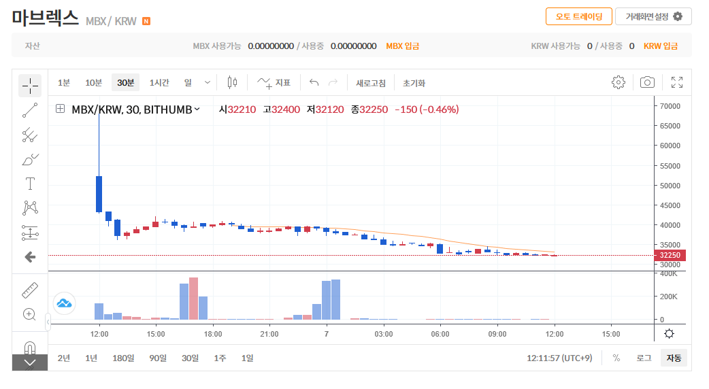Collapse the left drawing toolbar panel
The width and height of the screenshot is (709, 389).
[48, 322]
